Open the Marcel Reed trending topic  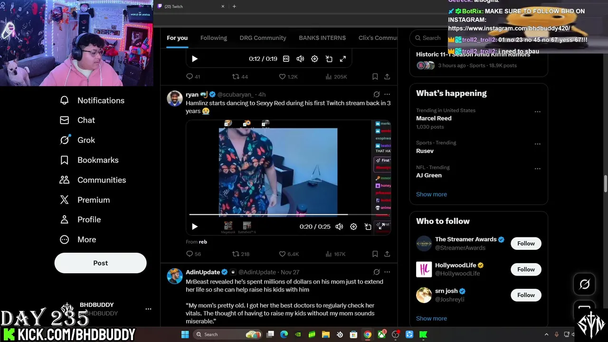[434, 118]
